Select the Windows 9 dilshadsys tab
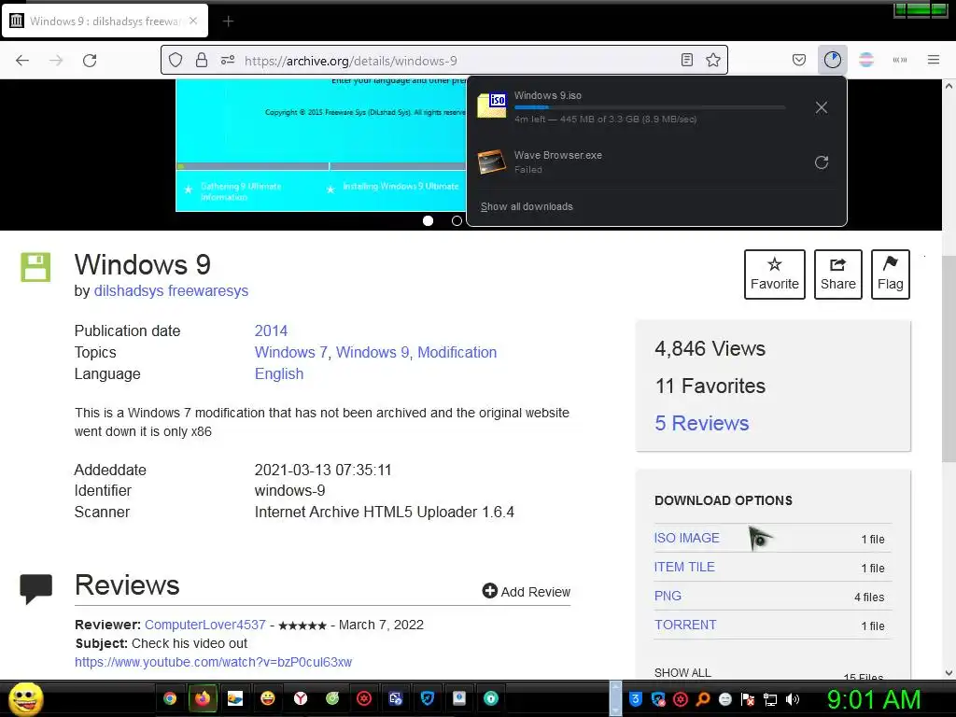Screen dimensions: 956x717 click(105, 21)
